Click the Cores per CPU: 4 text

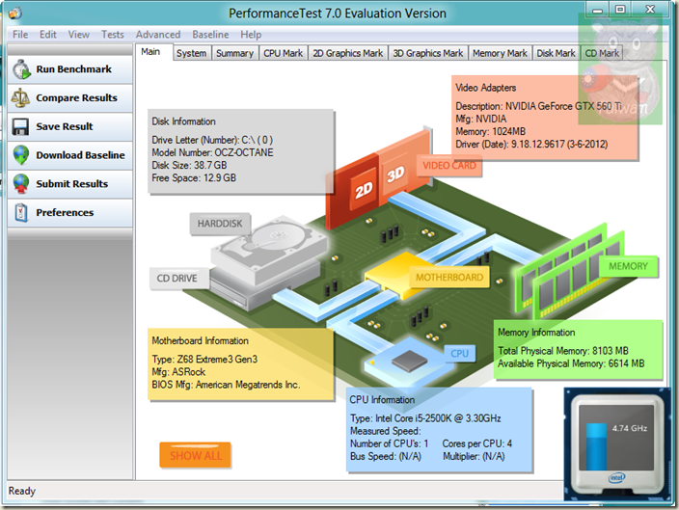coord(477,443)
